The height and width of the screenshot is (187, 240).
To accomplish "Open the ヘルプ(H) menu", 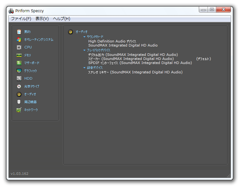I will 61,19.
